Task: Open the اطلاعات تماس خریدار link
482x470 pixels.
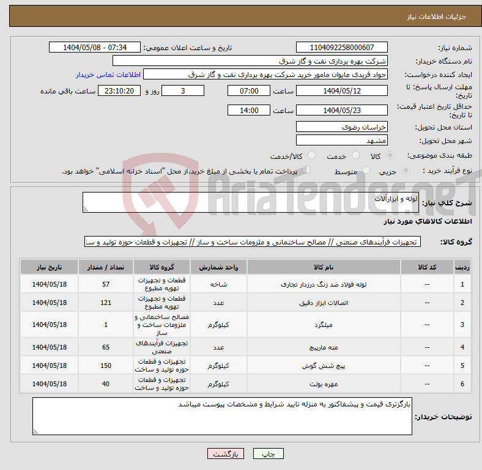Action: point(108,75)
